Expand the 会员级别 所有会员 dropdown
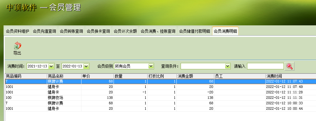Screen dimensions: 316x121 (x=151, y=66)
